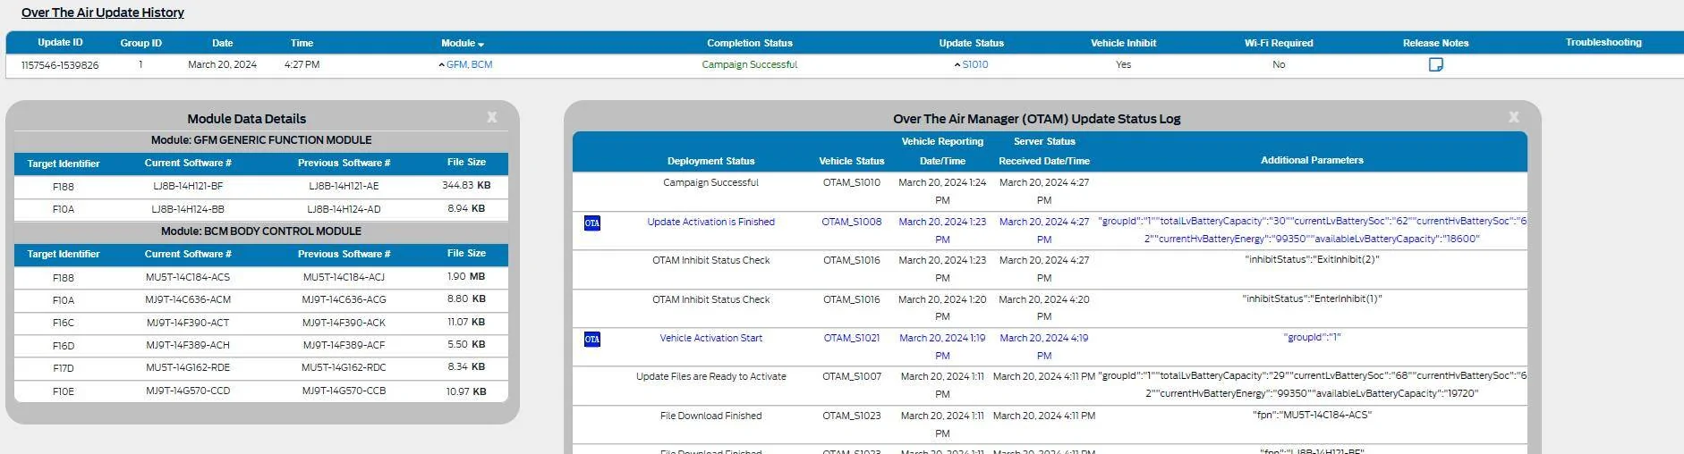Click the OTAM_S1007 vehicle status
The width and height of the screenshot is (1684, 454).
point(851,376)
